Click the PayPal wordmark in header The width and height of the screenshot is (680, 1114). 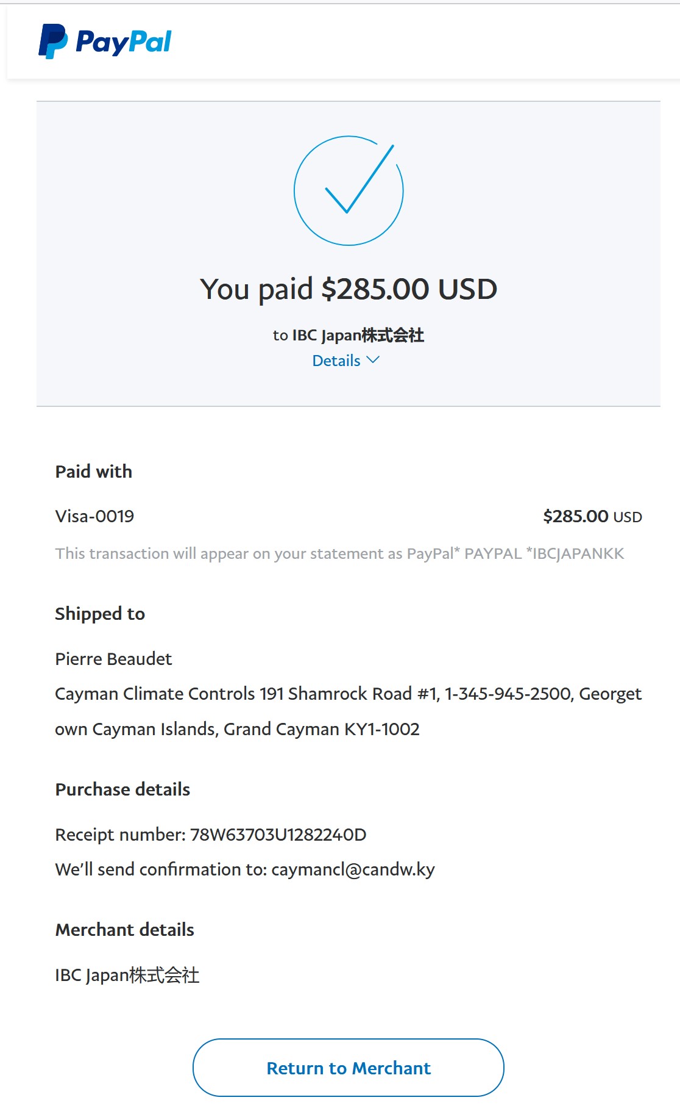pyautogui.click(x=124, y=43)
